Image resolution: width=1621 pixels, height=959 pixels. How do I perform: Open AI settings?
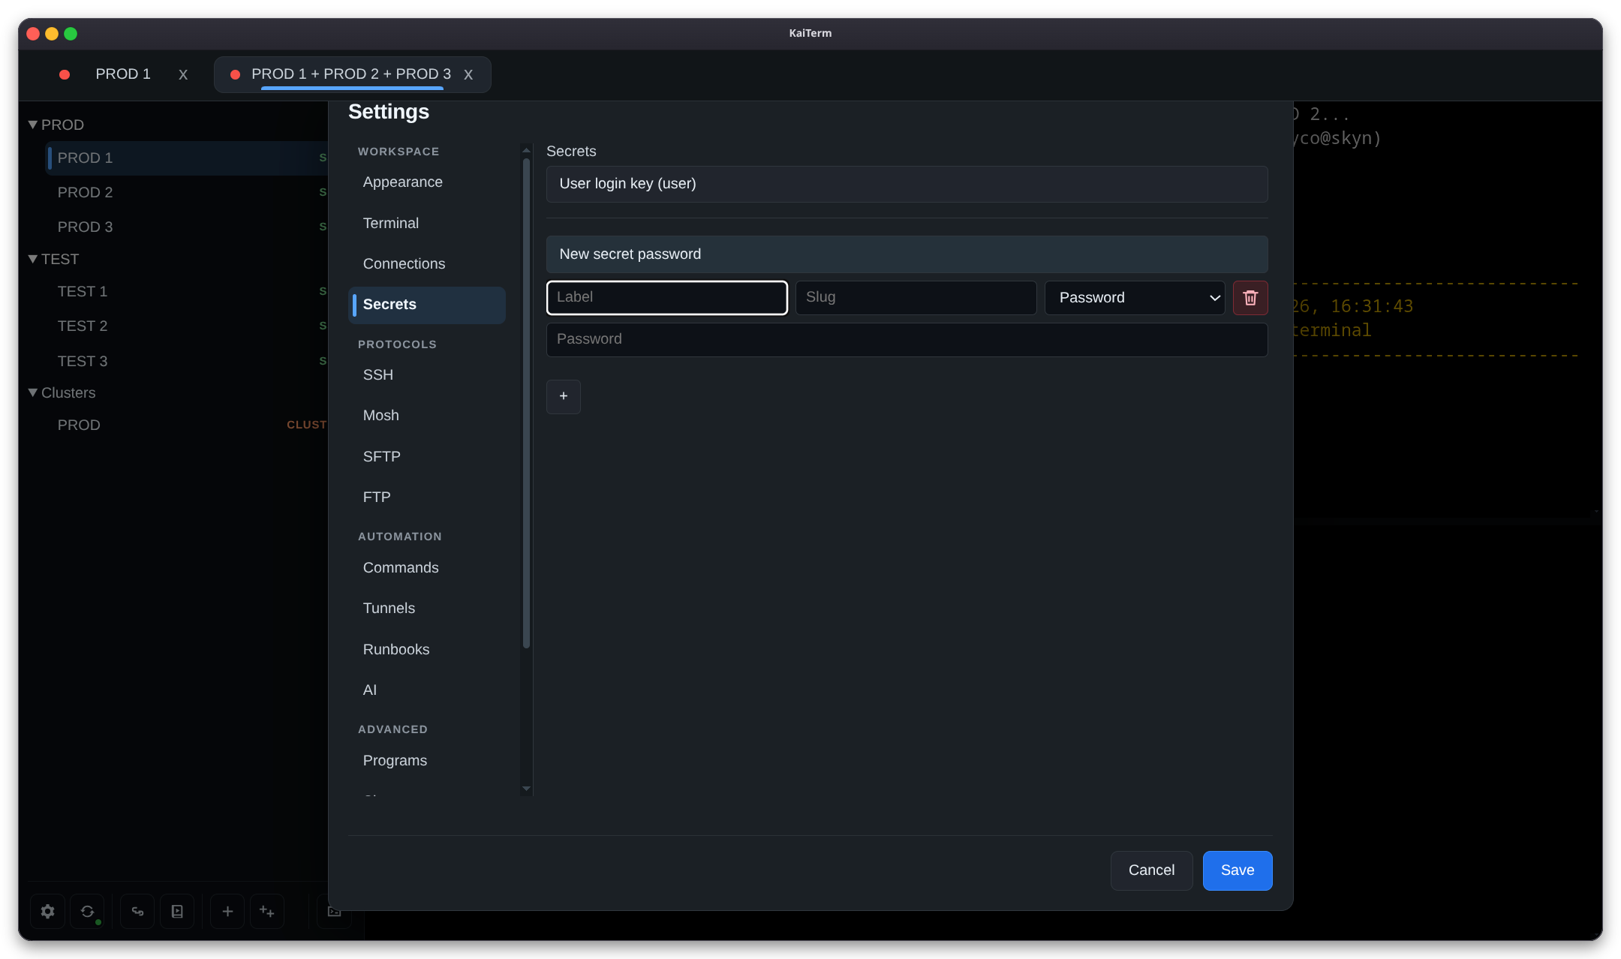[426, 690]
